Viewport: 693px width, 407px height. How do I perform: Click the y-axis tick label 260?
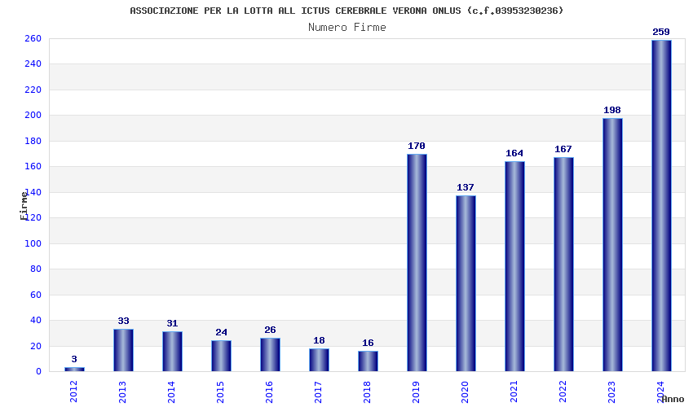coord(33,39)
